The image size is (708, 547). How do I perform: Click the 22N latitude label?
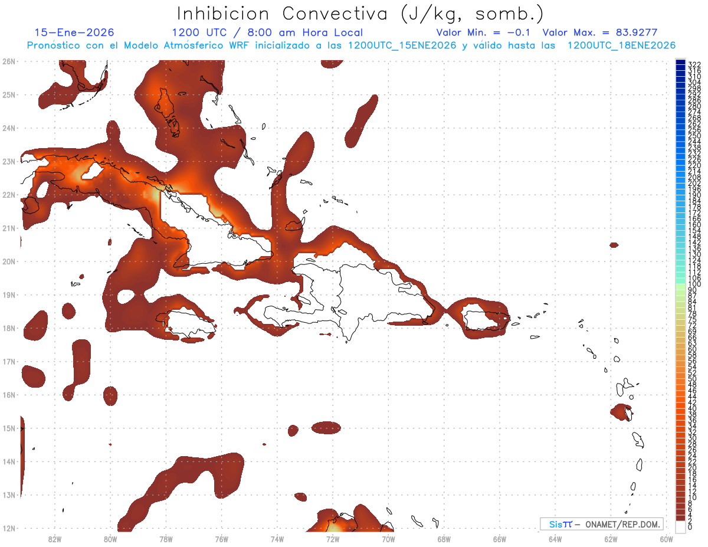pos(8,194)
